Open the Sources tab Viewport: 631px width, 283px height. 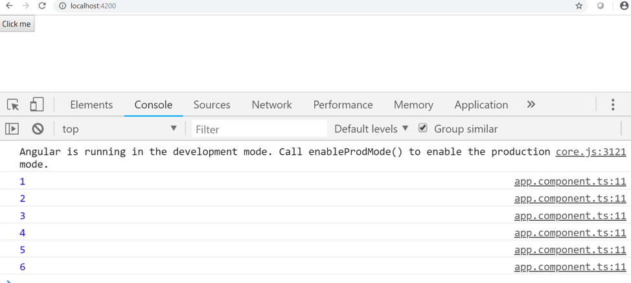tap(212, 105)
